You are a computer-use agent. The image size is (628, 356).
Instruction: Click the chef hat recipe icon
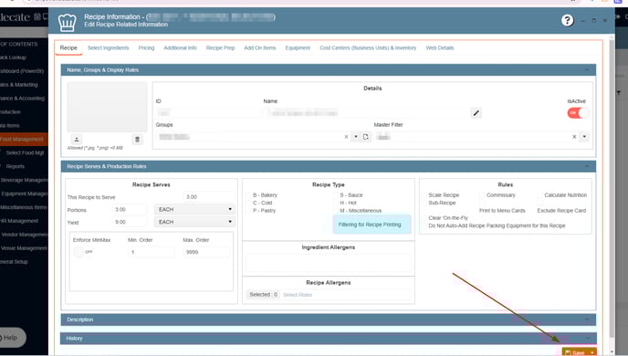click(x=67, y=22)
